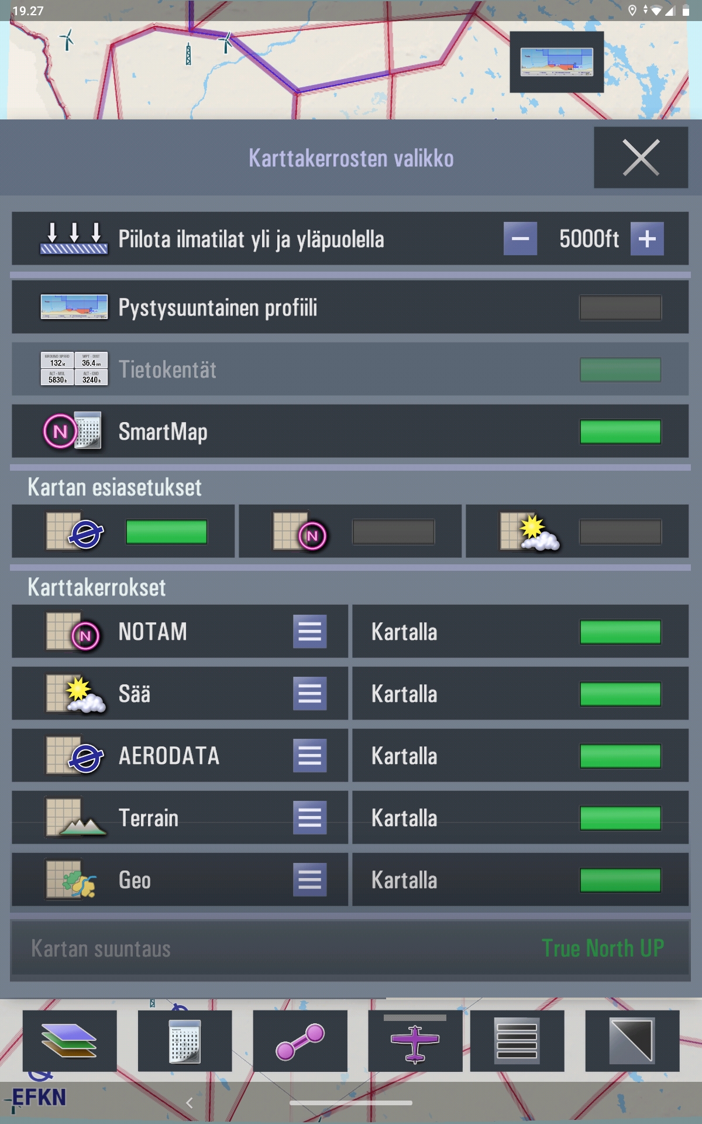This screenshot has width=702, height=1124.
Task: Expand the Sää layer options menu
Action: click(x=310, y=694)
